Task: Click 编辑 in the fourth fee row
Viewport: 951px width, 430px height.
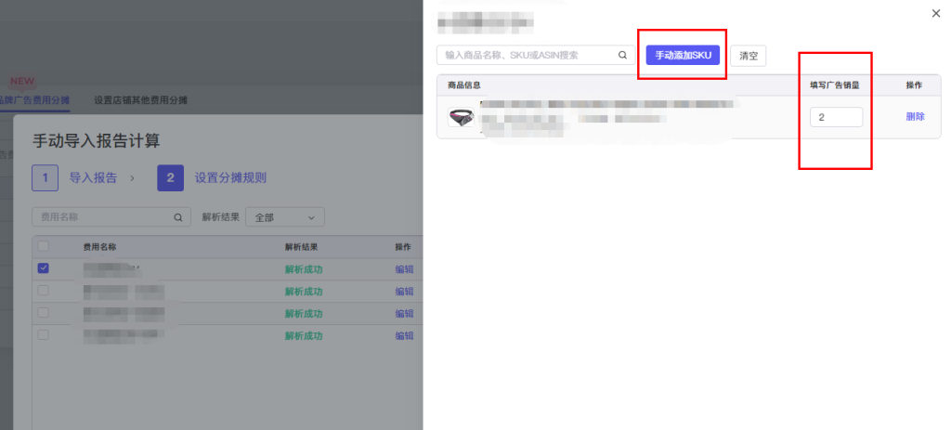Action: (x=404, y=336)
